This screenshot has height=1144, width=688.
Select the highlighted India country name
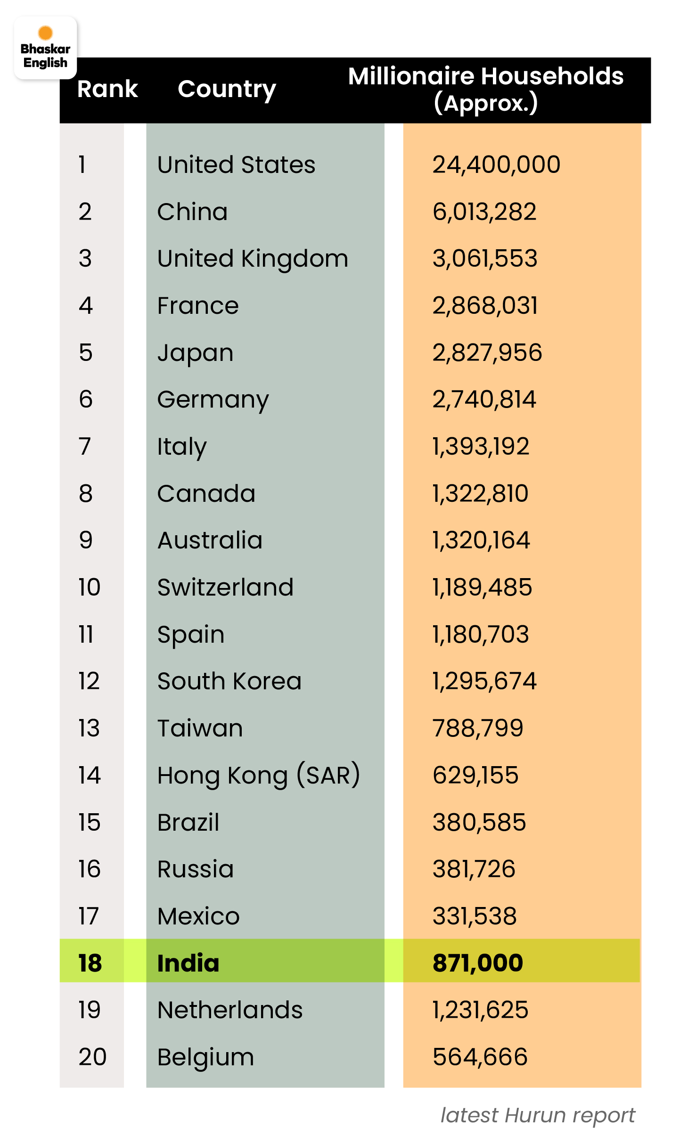pos(188,963)
